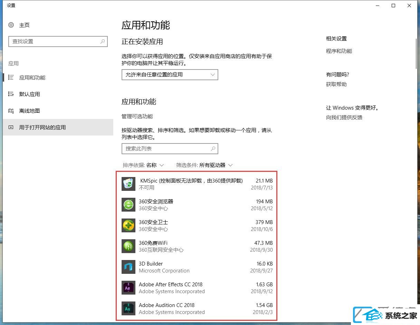Click the 2018/9/27 install date
420x325 pixels.
(x=261, y=271)
